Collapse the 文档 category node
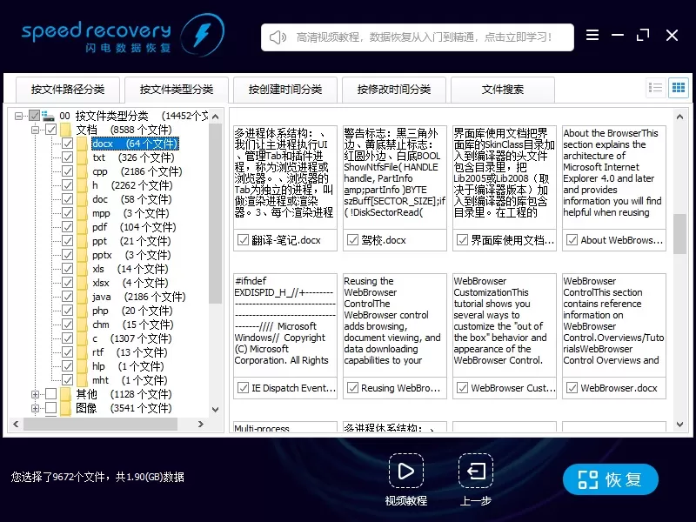Image resolution: width=696 pixels, height=522 pixels. click(x=35, y=130)
